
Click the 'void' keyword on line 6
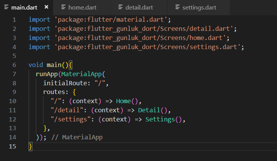pos(36,65)
